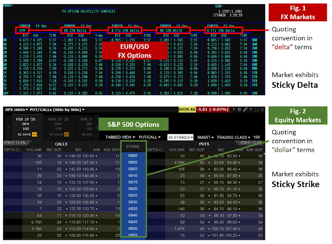Open the small down-arrow menu beside link icon
The height and width of the screenshot is (244, 332).
[x=251, y=109]
